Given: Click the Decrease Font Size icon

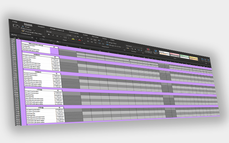Looking at the screenshot, I should point(81,37).
